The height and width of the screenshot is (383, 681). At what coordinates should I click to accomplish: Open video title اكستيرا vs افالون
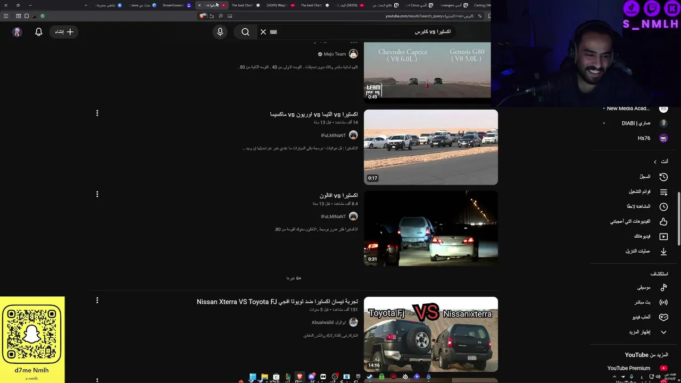[339, 195]
